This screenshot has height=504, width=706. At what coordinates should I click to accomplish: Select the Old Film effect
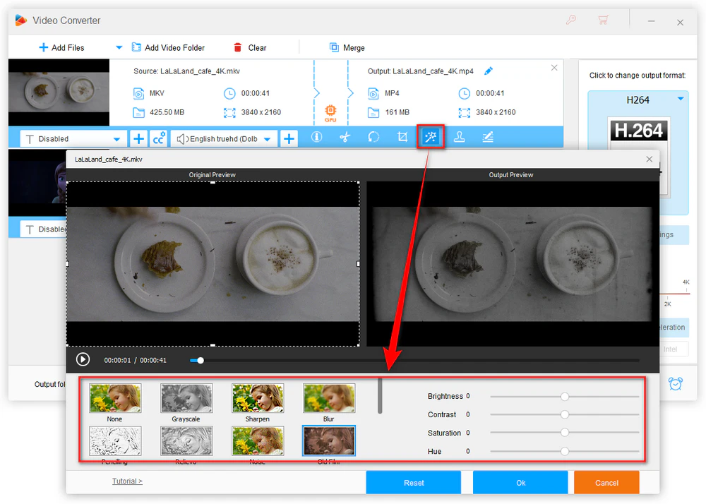pos(329,441)
